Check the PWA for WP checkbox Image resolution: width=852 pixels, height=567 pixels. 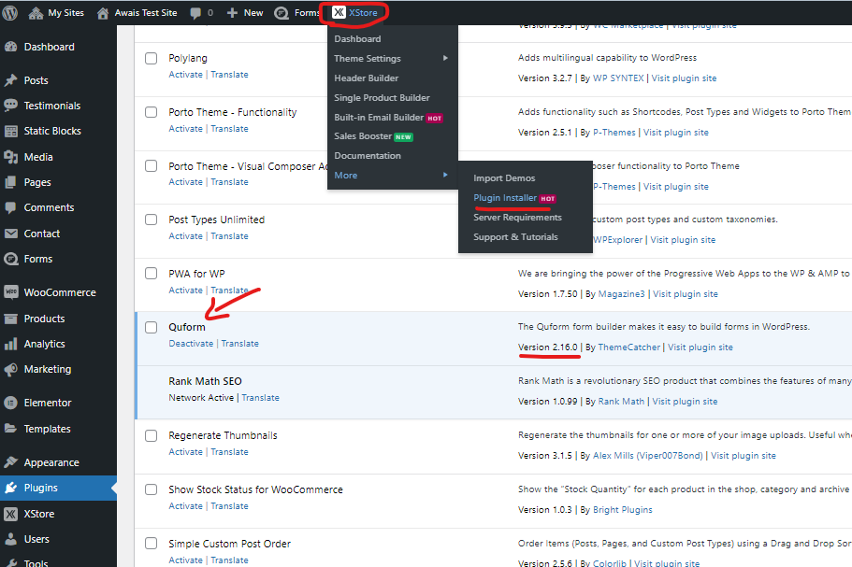pos(152,274)
